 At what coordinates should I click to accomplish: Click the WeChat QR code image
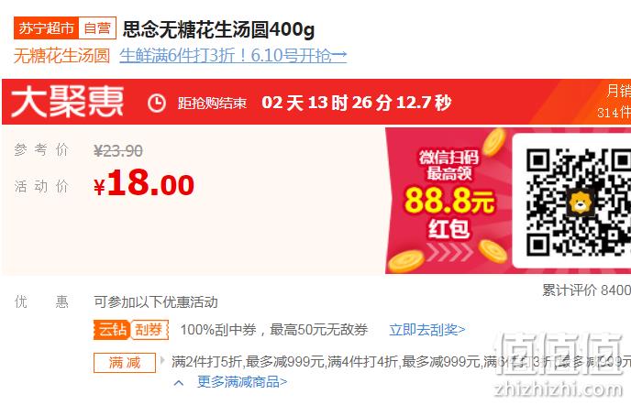579,202
